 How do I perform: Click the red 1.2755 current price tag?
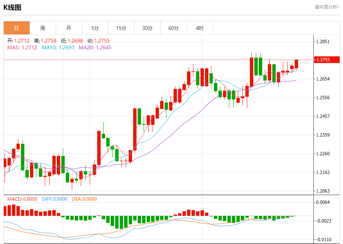pos(327,60)
